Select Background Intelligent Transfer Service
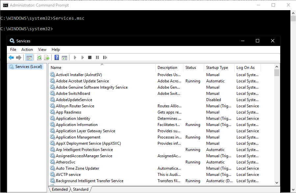This screenshot has width=296, height=193. (155, 181)
